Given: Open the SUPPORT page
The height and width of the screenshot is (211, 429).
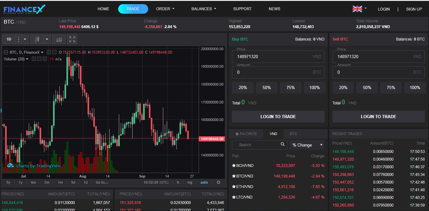Looking at the screenshot, I should pyautogui.click(x=242, y=9).
